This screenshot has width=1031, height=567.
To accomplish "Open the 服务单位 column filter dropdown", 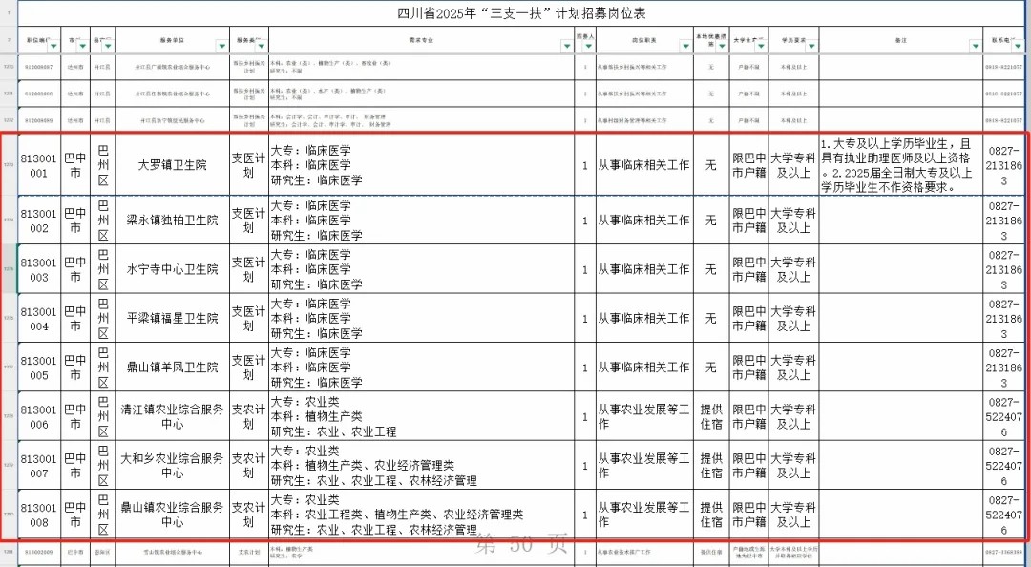I will click(222, 46).
